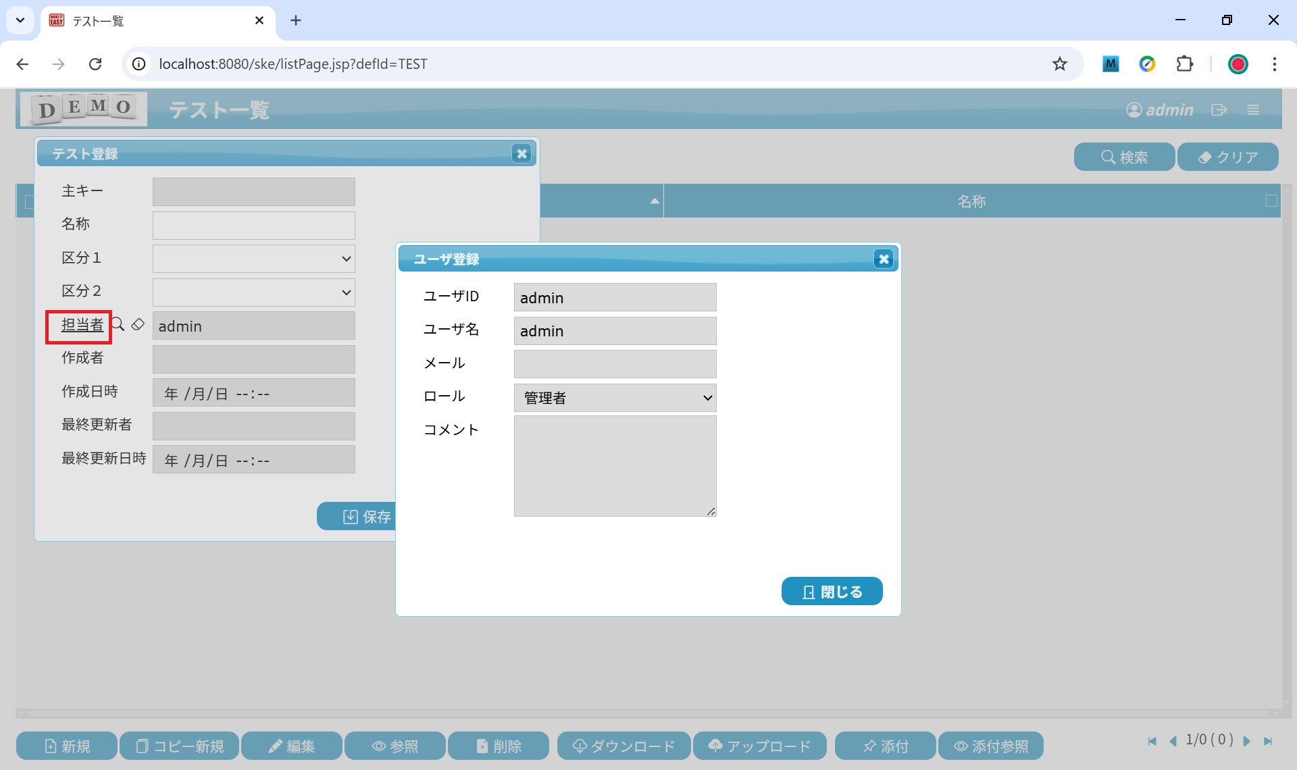Expand the 区分1 dropdown

254,259
